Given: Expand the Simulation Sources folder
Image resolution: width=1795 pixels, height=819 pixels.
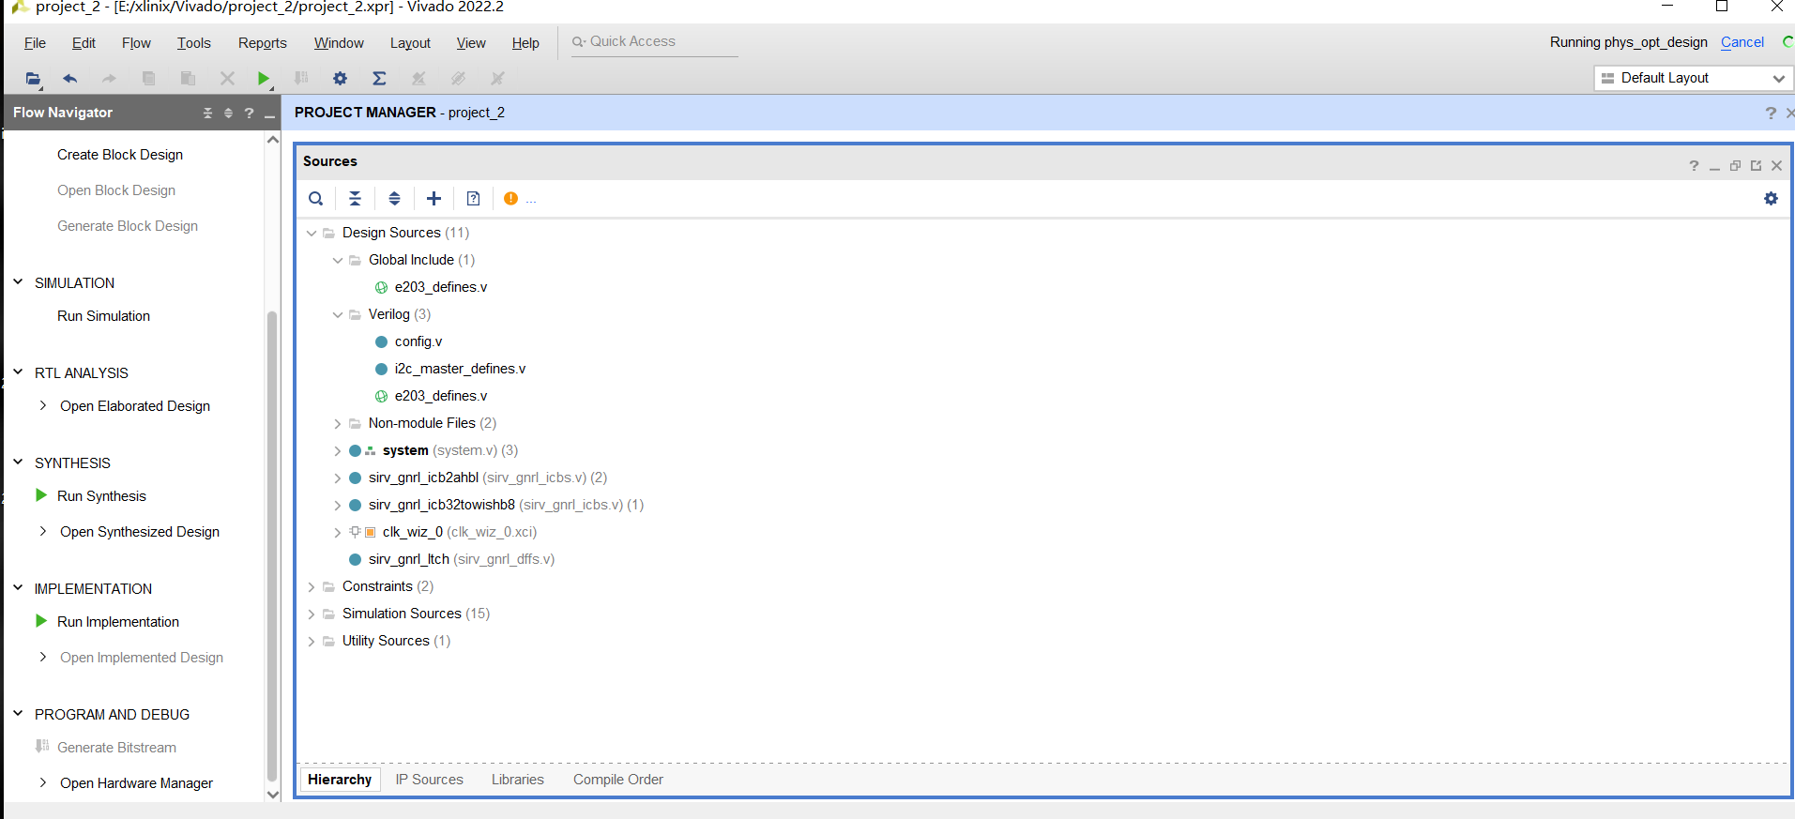Looking at the screenshot, I should (312, 614).
